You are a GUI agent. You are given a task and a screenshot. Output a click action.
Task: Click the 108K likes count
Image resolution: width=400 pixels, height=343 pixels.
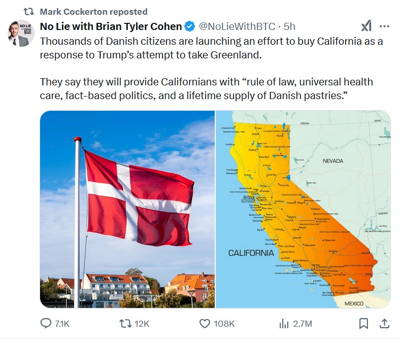coord(224,324)
